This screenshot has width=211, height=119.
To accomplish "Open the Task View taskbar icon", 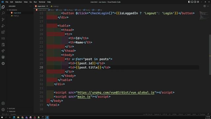I will (10, 117).
